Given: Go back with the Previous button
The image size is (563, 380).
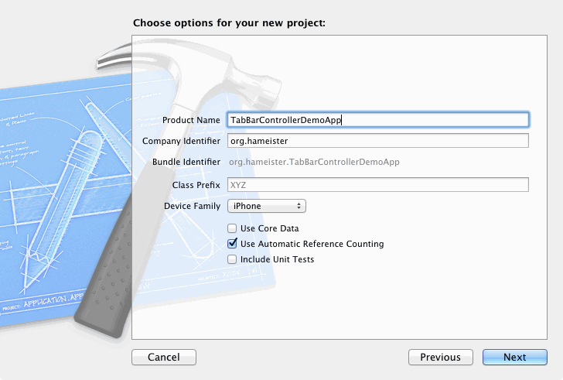Looking at the screenshot, I should click(440, 357).
